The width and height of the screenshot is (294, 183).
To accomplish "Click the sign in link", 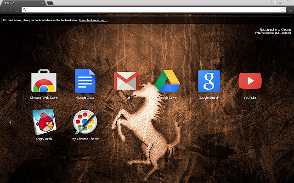I will (286, 33).
